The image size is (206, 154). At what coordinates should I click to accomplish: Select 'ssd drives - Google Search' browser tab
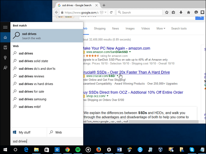pos(77,5)
